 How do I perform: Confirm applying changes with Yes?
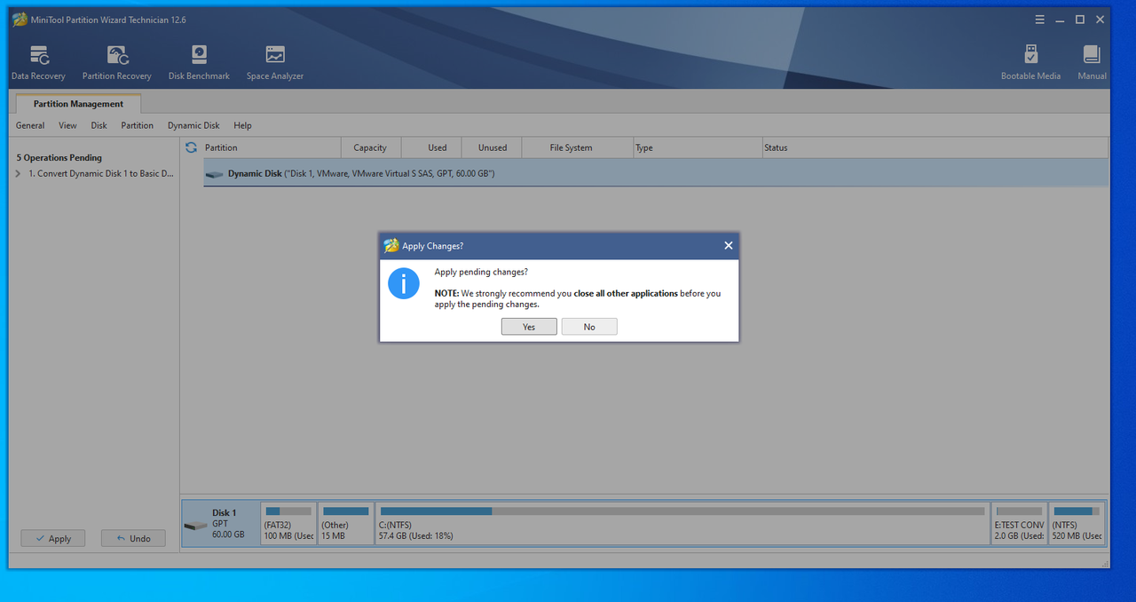529,327
